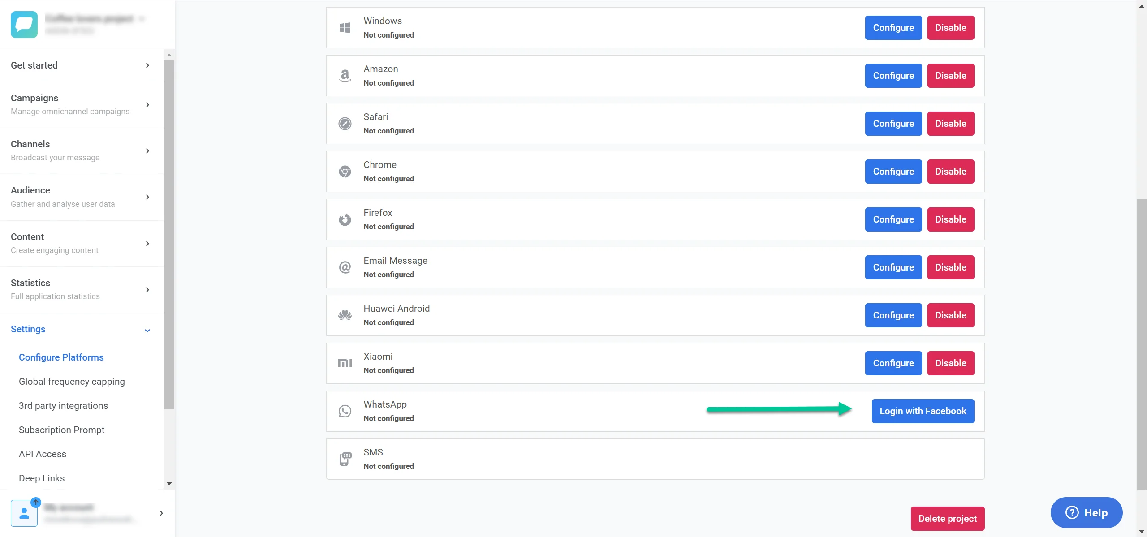Click Login with Facebook for WhatsApp

923,411
